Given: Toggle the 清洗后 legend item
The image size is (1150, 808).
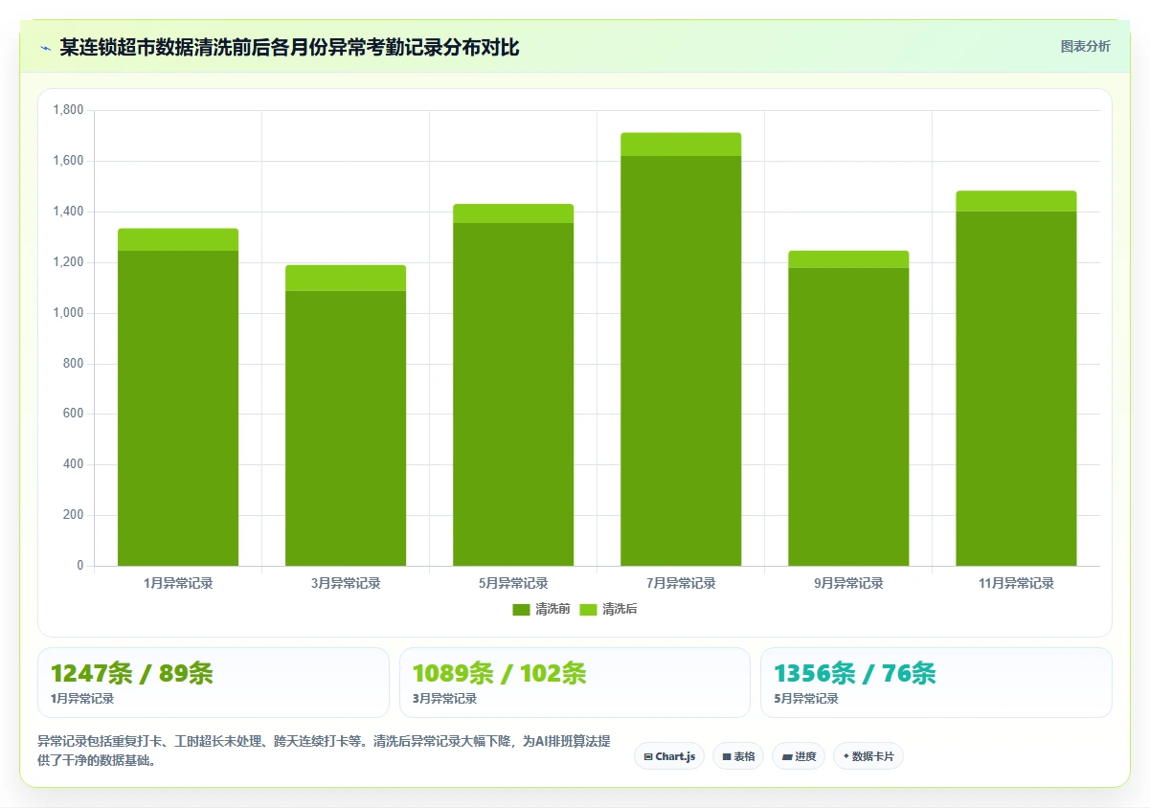Looking at the screenshot, I should [608, 610].
